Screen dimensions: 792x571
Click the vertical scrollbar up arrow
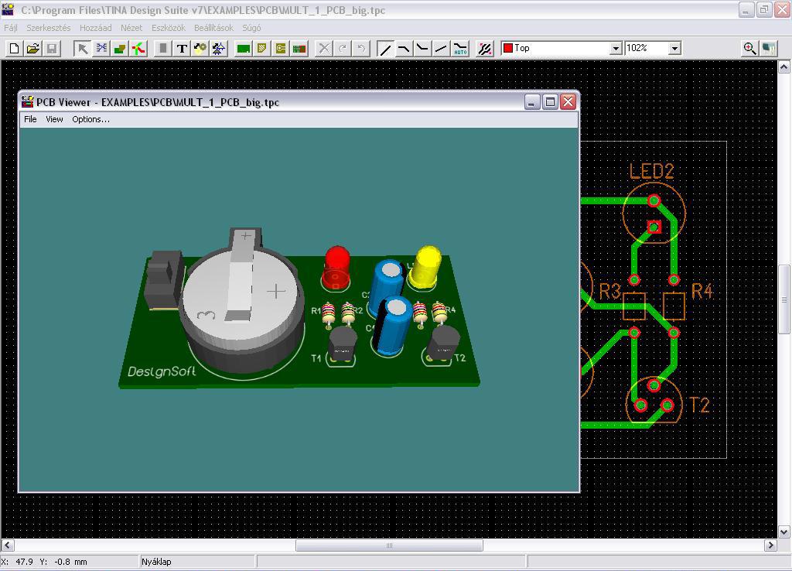[784, 67]
